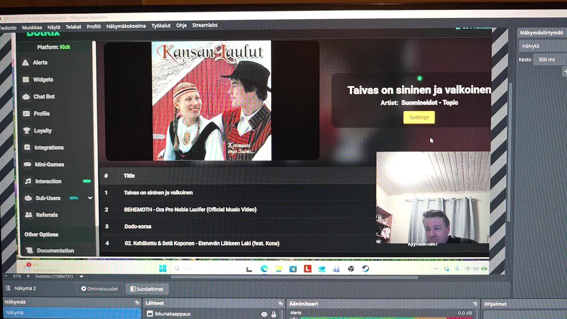
Task: Open the Mini-Games section
Action: pyautogui.click(x=49, y=164)
